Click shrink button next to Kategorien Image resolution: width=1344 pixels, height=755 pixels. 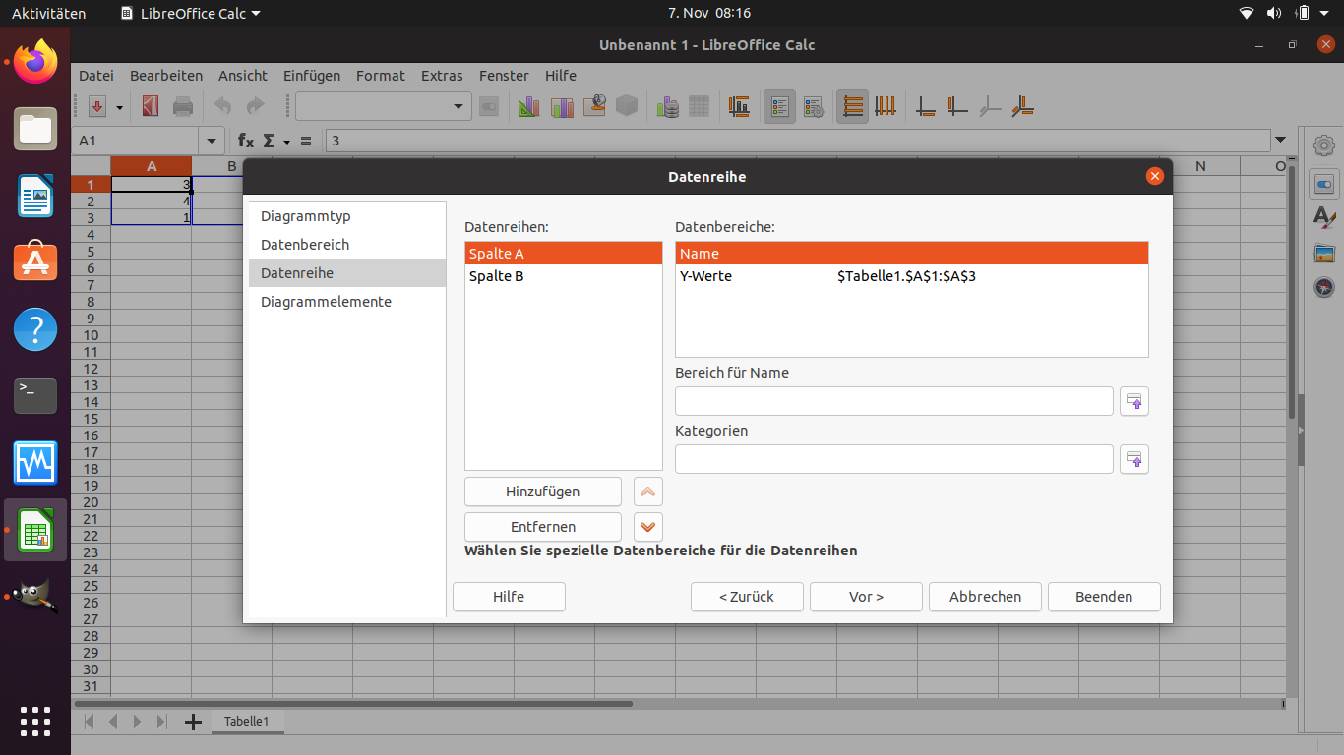point(1134,459)
